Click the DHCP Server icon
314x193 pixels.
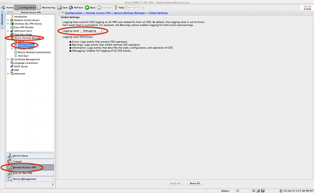click(x=12, y=66)
